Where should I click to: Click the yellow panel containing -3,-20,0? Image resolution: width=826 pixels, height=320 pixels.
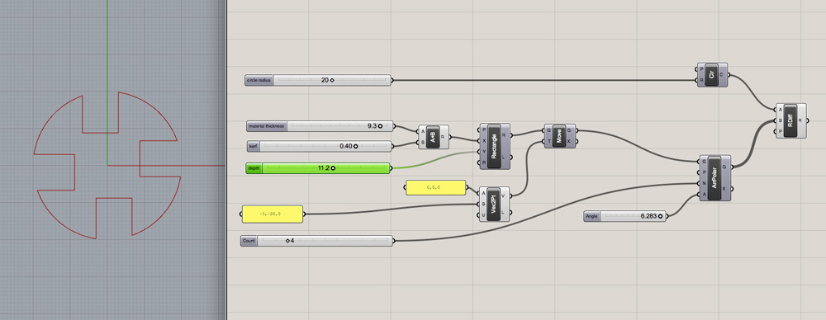(273, 214)
